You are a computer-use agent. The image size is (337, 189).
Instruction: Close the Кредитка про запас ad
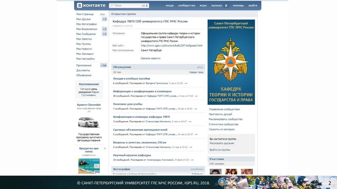105,148
